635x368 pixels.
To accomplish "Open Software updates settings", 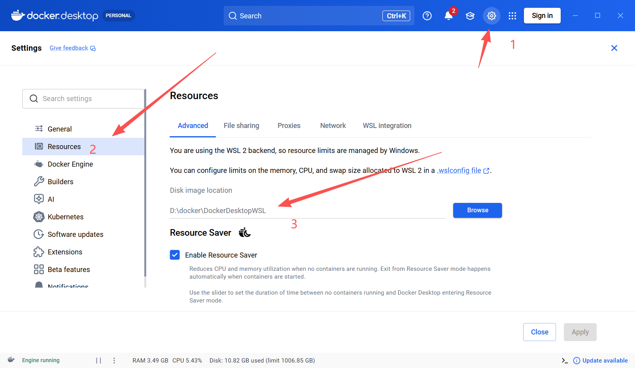I will 83,234.
